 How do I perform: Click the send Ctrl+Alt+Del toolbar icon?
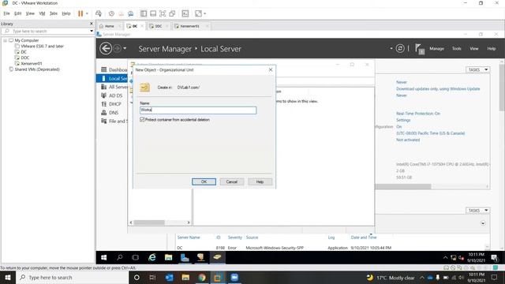[x=99, y=13]
